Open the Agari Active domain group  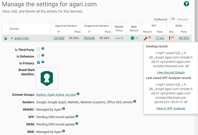56,95
